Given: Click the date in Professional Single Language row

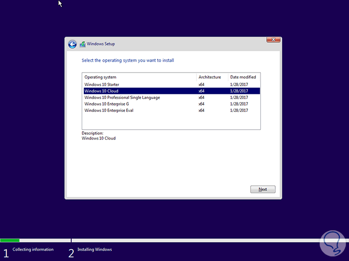Looking at the screenshot, I should [239, 97].
